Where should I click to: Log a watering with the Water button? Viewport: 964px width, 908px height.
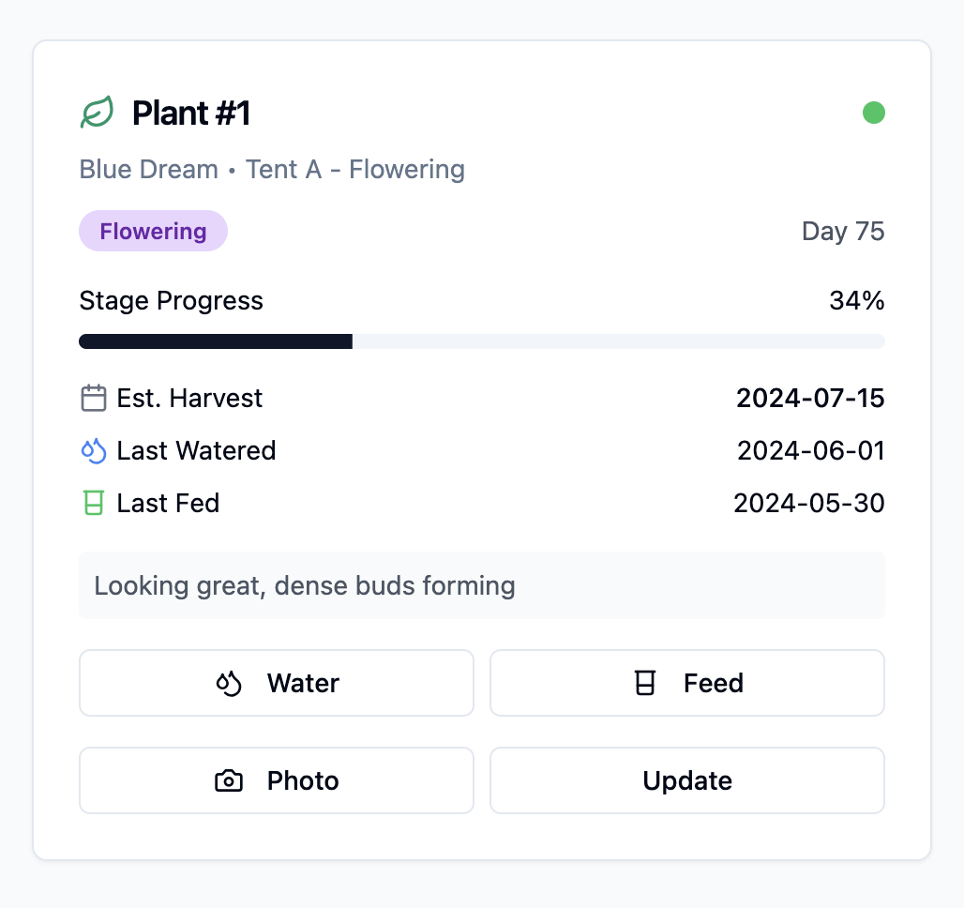[x=277, y=683]
